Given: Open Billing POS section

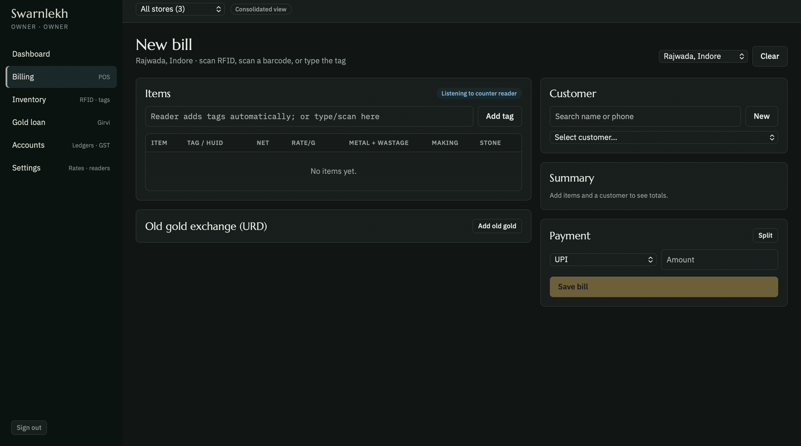Looking at the screenshot, I should (61, 77).
